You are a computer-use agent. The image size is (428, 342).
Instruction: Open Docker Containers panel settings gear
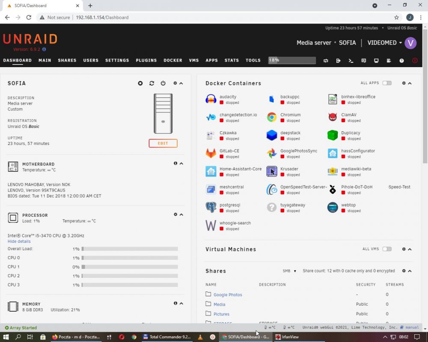pos(404,83)
